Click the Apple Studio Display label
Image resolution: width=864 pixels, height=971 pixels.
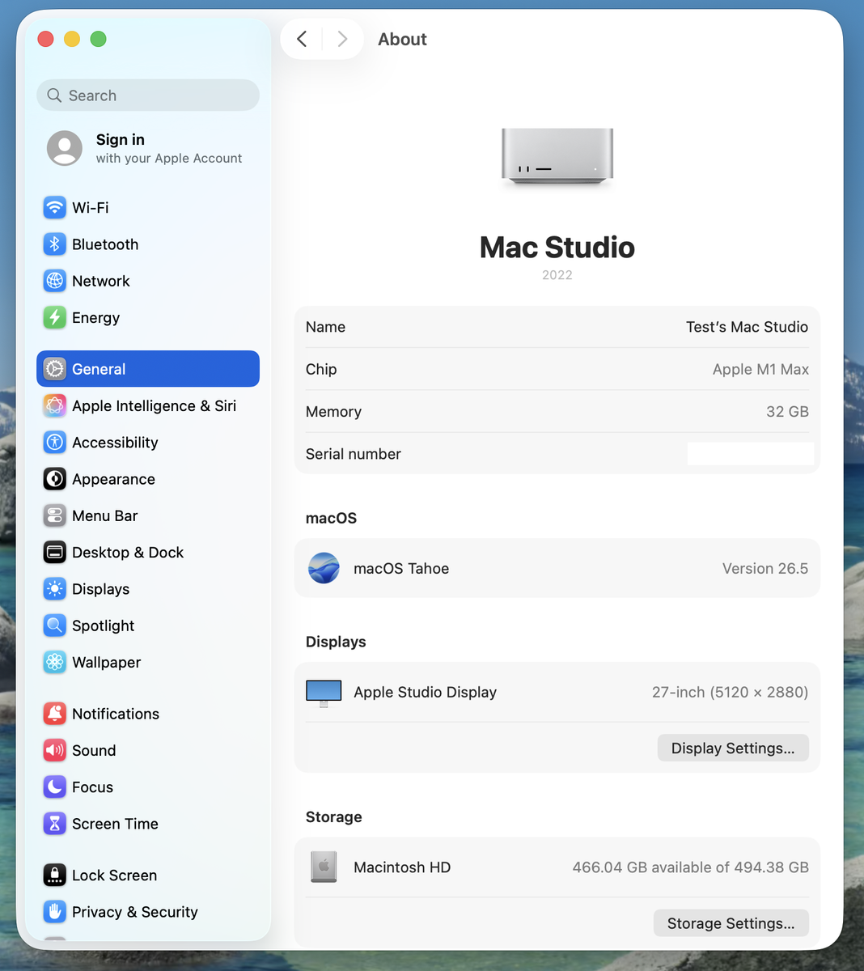[x=426, y=692]
